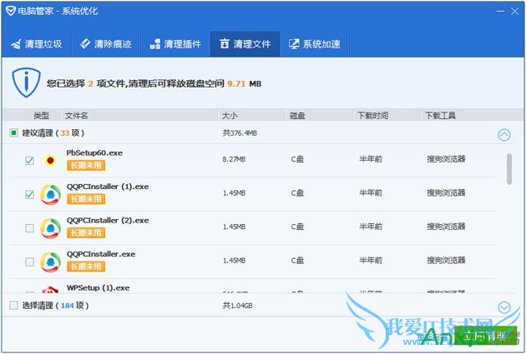Check the QQPCInstaller (2).exe checkbox

point(30,227)
